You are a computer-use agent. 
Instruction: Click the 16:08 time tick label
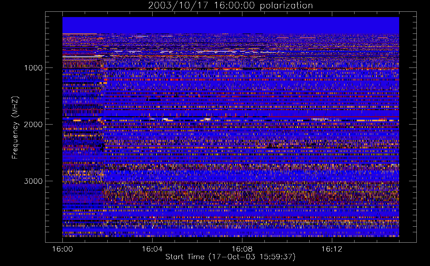click(242, 249)
